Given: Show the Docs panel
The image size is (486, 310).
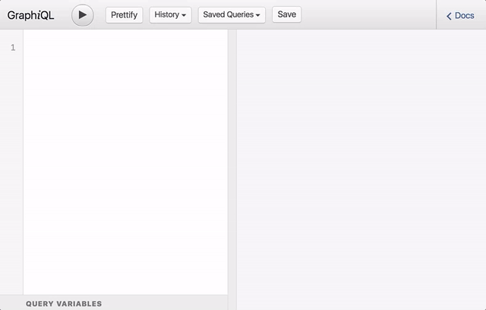Looking at the screenshot, I should tap(460, 16).
